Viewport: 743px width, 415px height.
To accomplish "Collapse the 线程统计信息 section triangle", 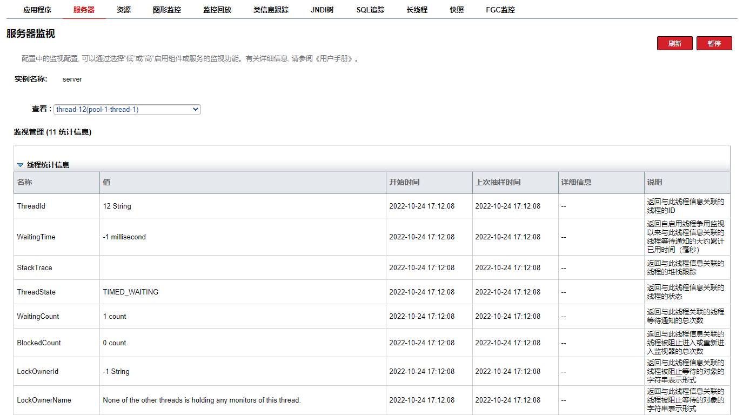I will point(20,165).
